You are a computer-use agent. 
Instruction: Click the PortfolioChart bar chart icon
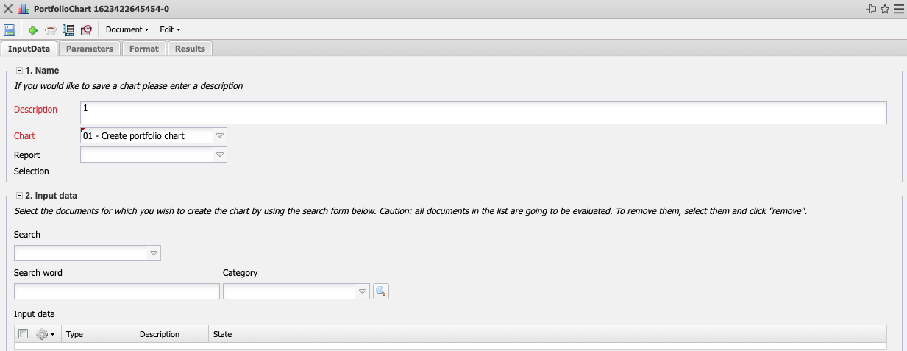tap(24, 9)
